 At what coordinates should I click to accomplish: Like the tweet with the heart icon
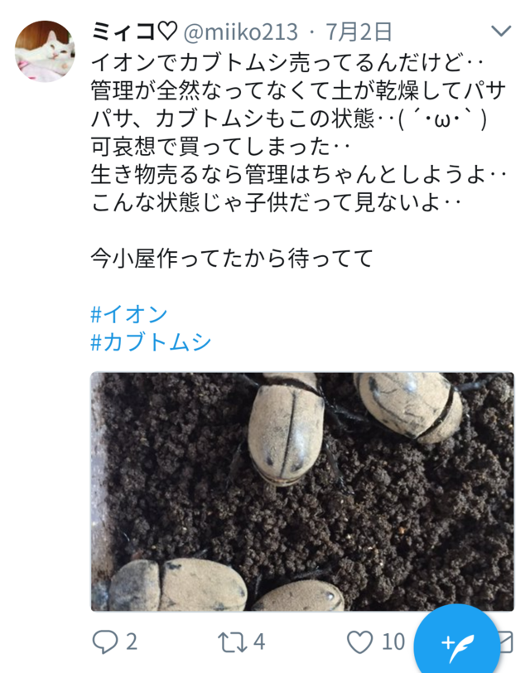[359, 642]
